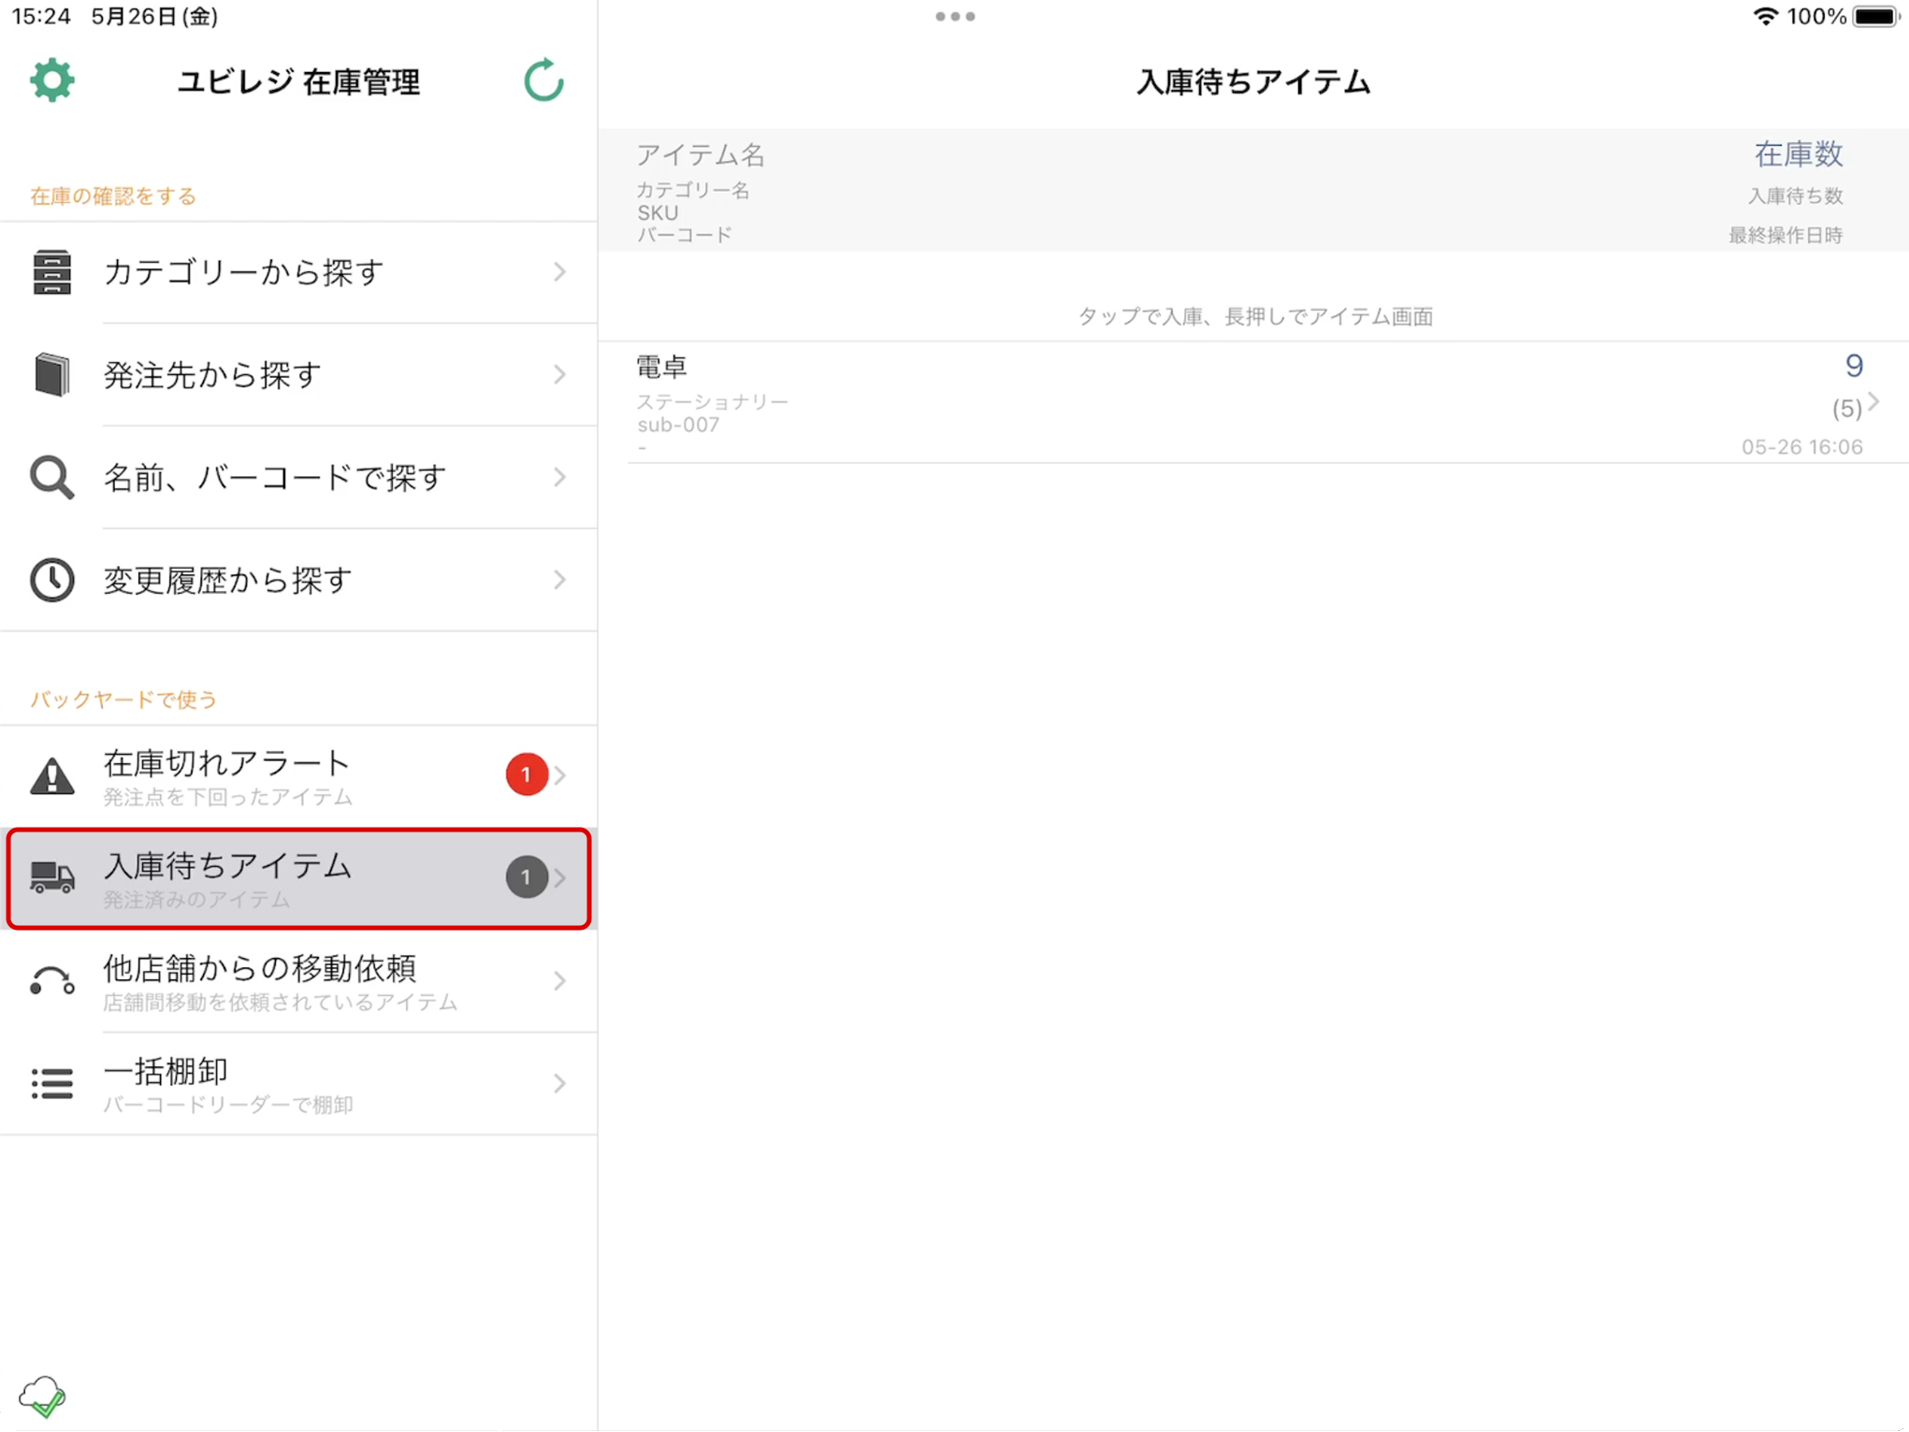Tap the chevron on 入庫待ちアイテム row
The width and height of the screenshot is (1909, 1432).
pyautogui.click(x=559, y=878)
